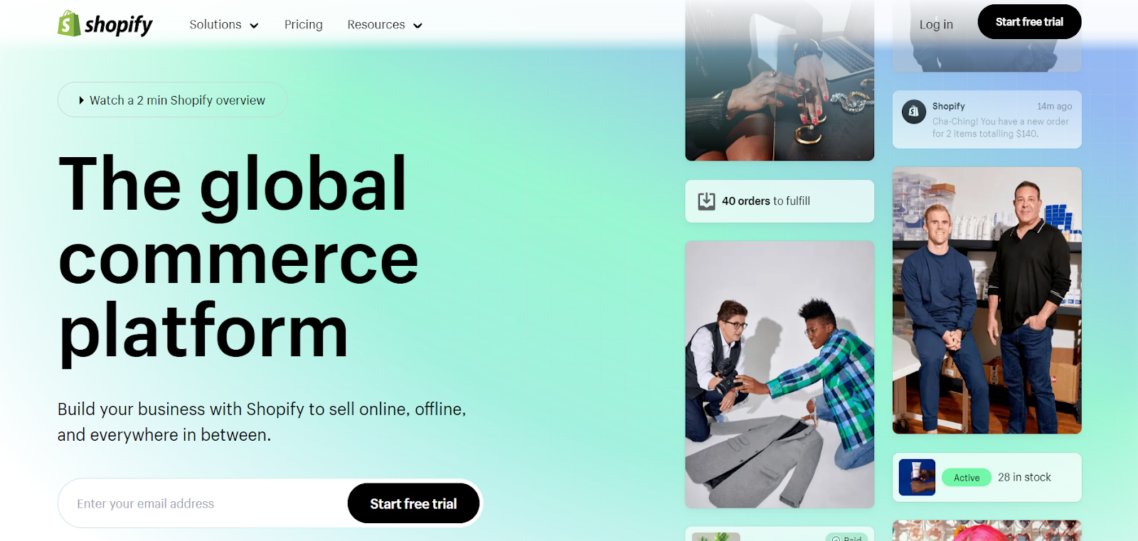Click the product thumbnail beside Active badge
The height and width of the screenshot is (541, 1138).
click(x=917, y=477)
